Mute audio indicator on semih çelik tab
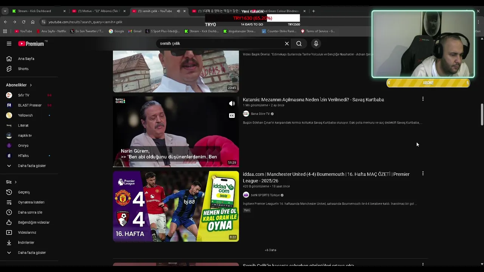484x272 pixels. (178, 11)
